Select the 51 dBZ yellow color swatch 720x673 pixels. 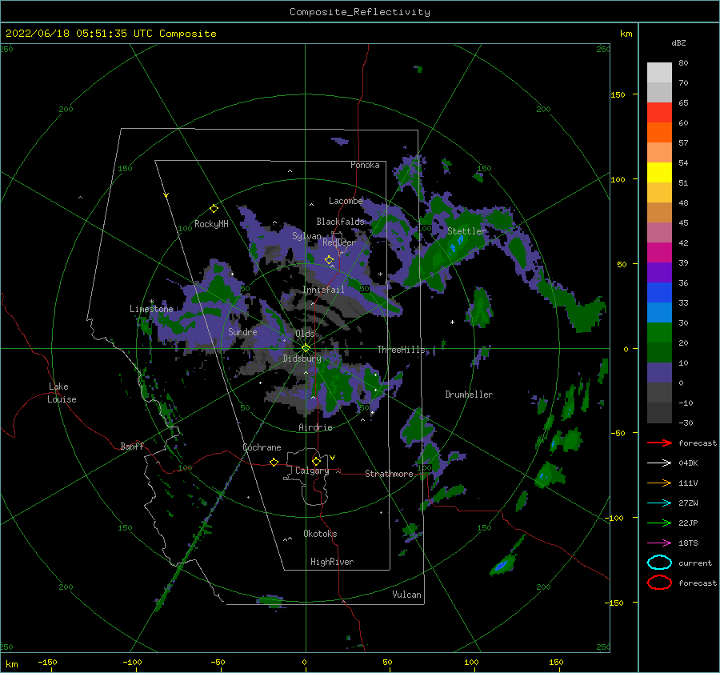659,172
